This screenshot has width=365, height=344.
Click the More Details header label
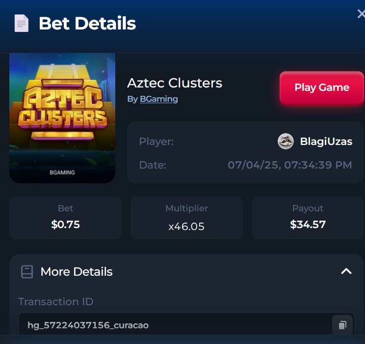pos(77,272)
